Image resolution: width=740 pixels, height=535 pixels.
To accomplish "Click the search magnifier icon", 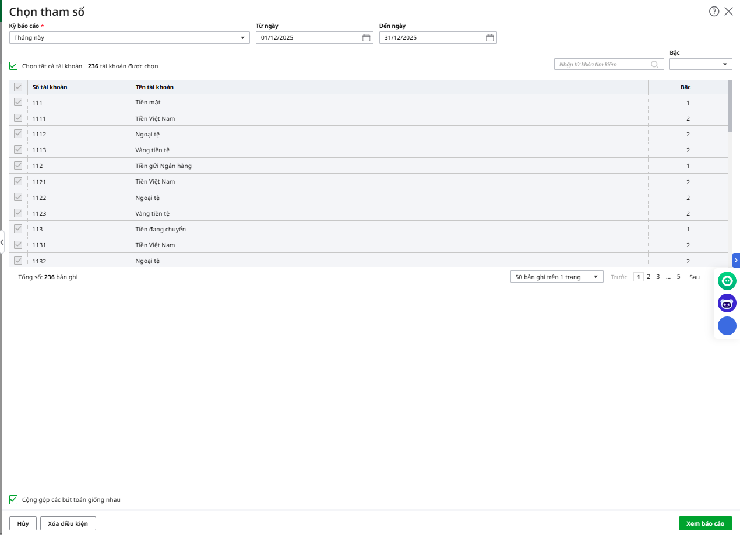I will [655, 64].
